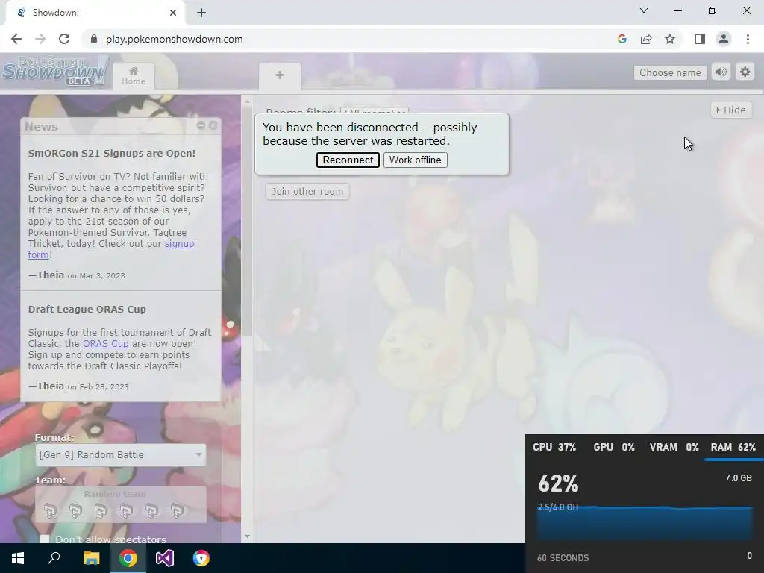
Task: Select GPU 0% in performance overlay
Action: (x=614, y=448)
